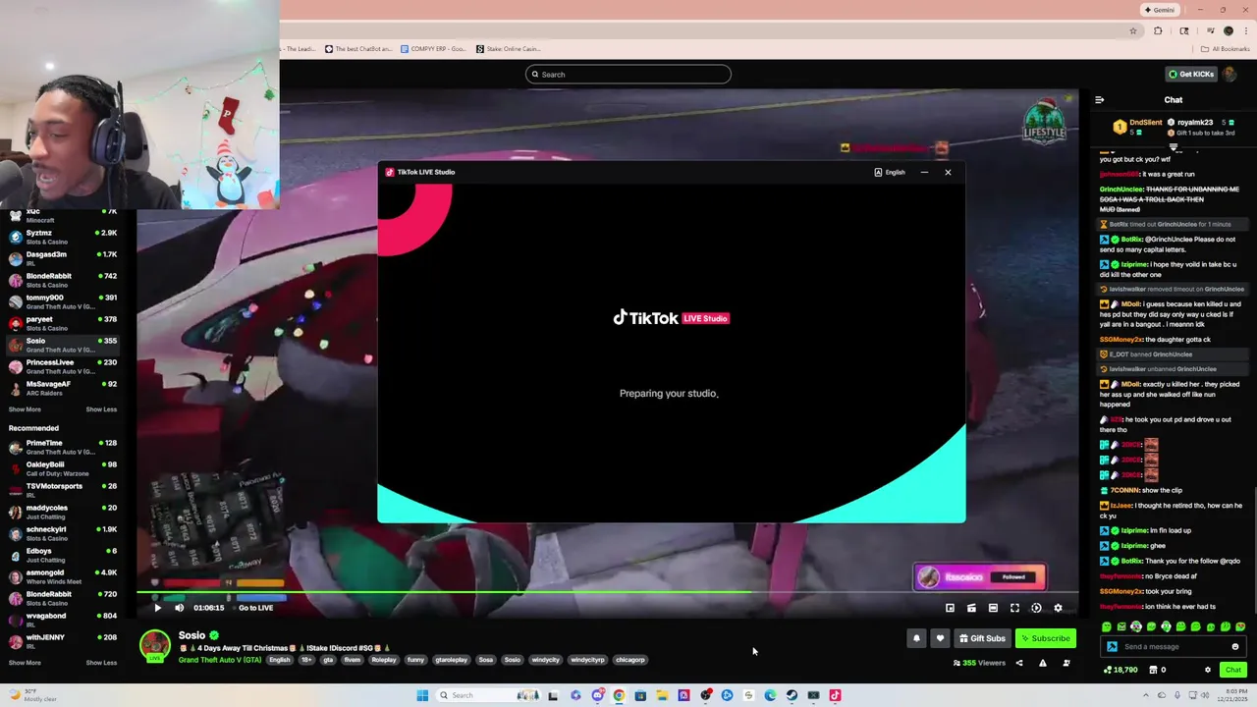This screenshot has width=1257, height=707.
Task: Bookmark this page star icon
Action: coord(1133,30)
